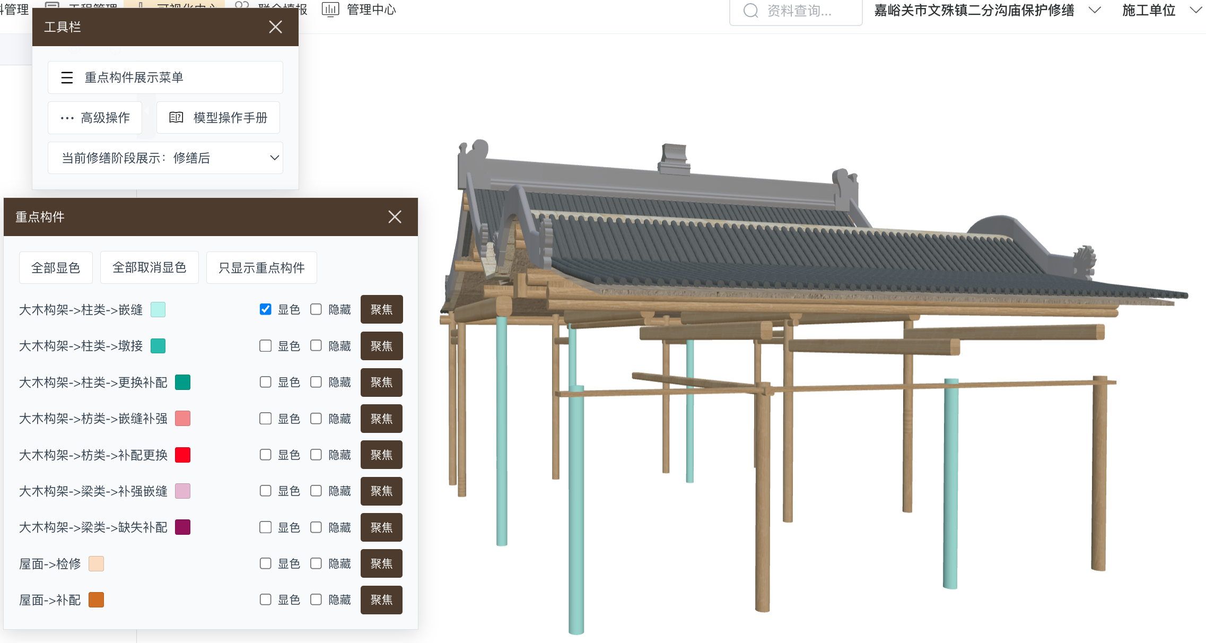Enable 显色 for 屋面->检修
Viewport: 1206px width, 643px height.
click(265, 563)
